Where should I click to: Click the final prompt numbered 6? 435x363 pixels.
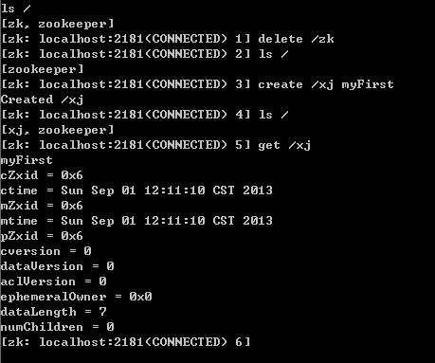click(126, 342)
